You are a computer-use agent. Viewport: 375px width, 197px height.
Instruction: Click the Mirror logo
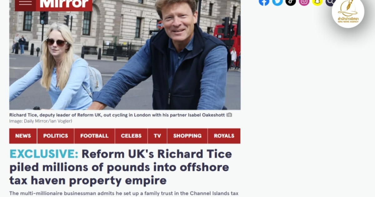(64, 4)
